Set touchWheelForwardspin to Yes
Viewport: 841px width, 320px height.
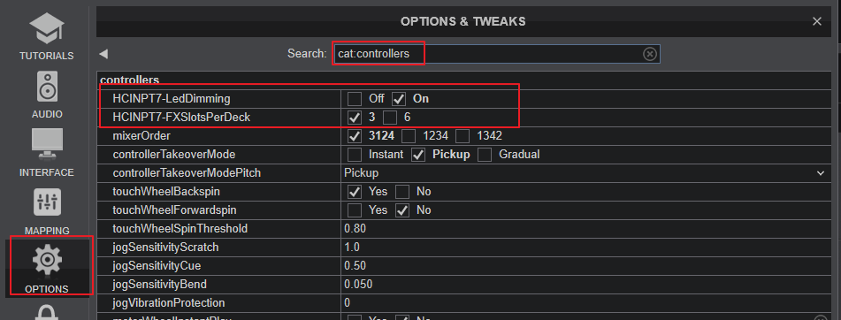(x=355, y=210)
